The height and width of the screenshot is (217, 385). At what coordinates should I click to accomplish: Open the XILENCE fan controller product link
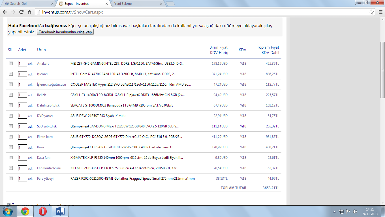pyautogui.click(x=125, y=168)
